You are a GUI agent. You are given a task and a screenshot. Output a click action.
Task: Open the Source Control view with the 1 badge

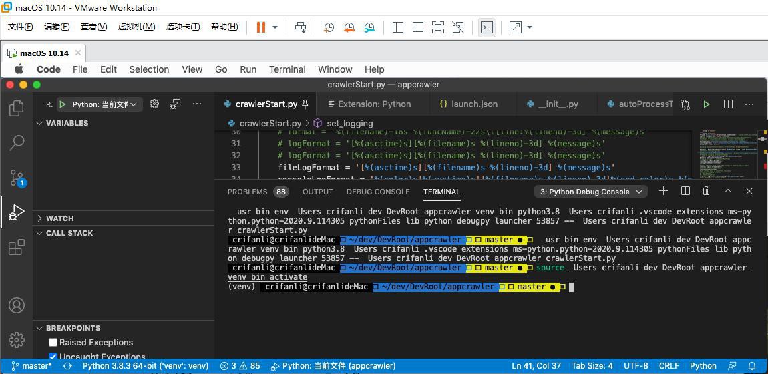[17, 178]
